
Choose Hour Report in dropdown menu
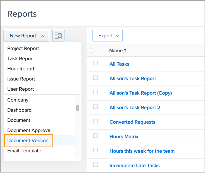pos(21,69)
